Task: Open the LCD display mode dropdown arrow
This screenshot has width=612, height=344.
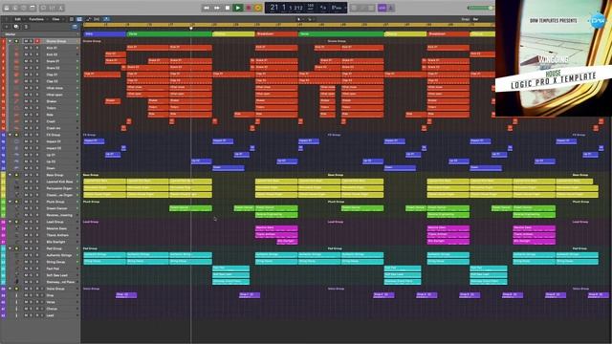Action: point(345,8)
